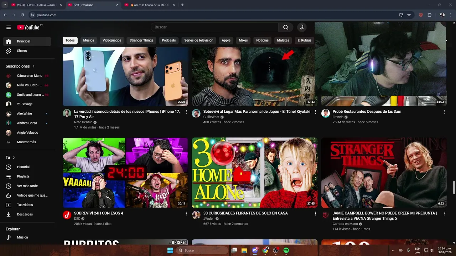
Task: Open the DED channel avatar
Action: coord(67,215)
